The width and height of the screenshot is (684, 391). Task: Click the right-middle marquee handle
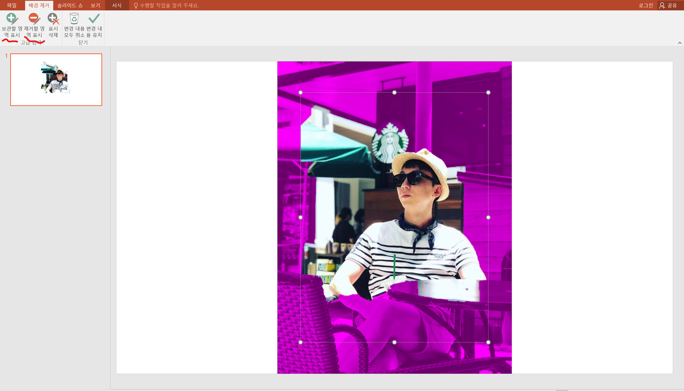(x=488, y=217)
